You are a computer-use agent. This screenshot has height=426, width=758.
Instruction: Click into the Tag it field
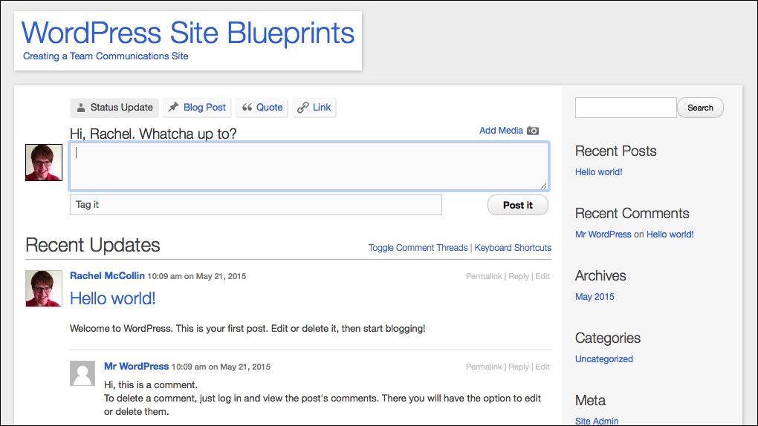click(x=256, y=205)
